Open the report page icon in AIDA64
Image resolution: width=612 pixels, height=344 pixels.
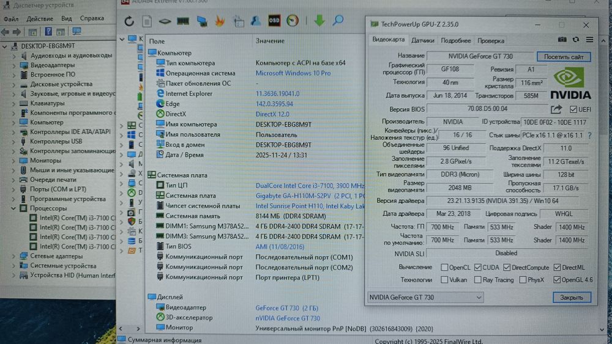[x=147, y=21]
